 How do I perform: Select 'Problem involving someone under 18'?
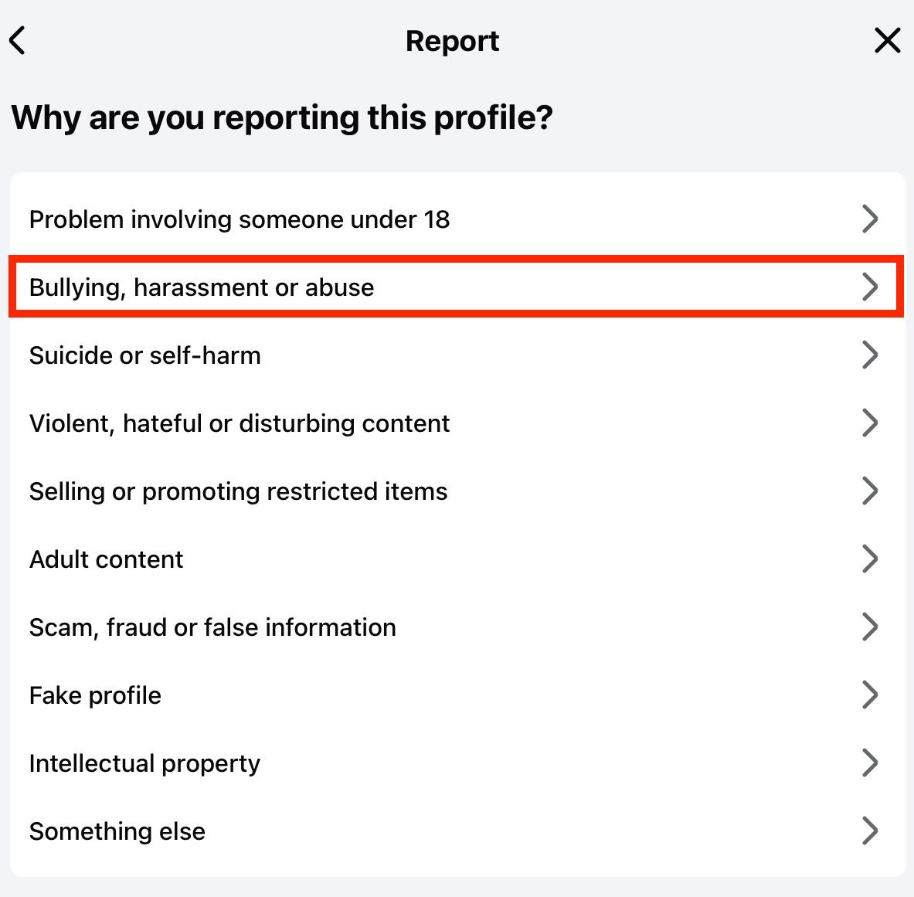(240, 219)
